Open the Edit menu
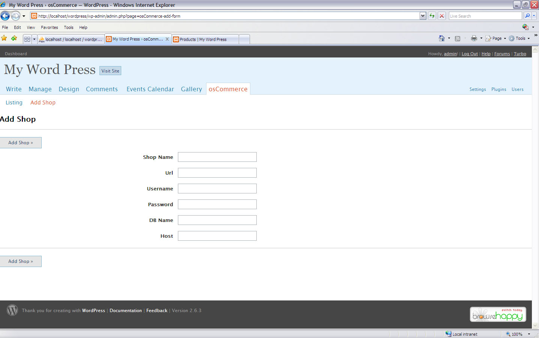This screenshot has height=338, width=539. pos(17,27)
